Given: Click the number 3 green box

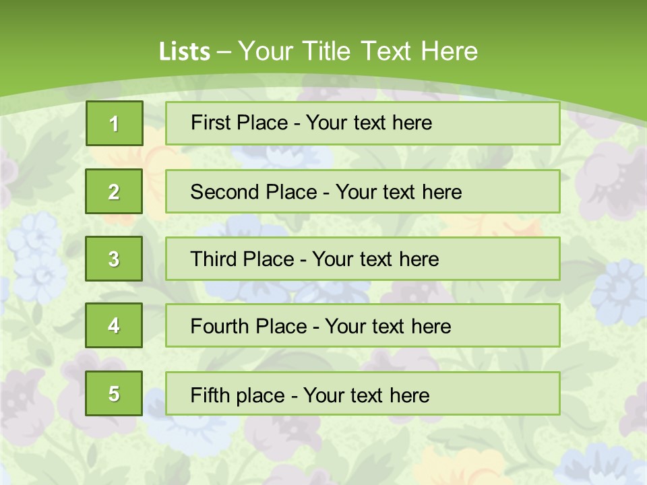Looking at the screenshot, I should (114, 259).
